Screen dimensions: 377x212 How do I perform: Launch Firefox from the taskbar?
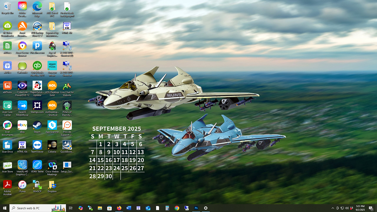pos(119,208)
